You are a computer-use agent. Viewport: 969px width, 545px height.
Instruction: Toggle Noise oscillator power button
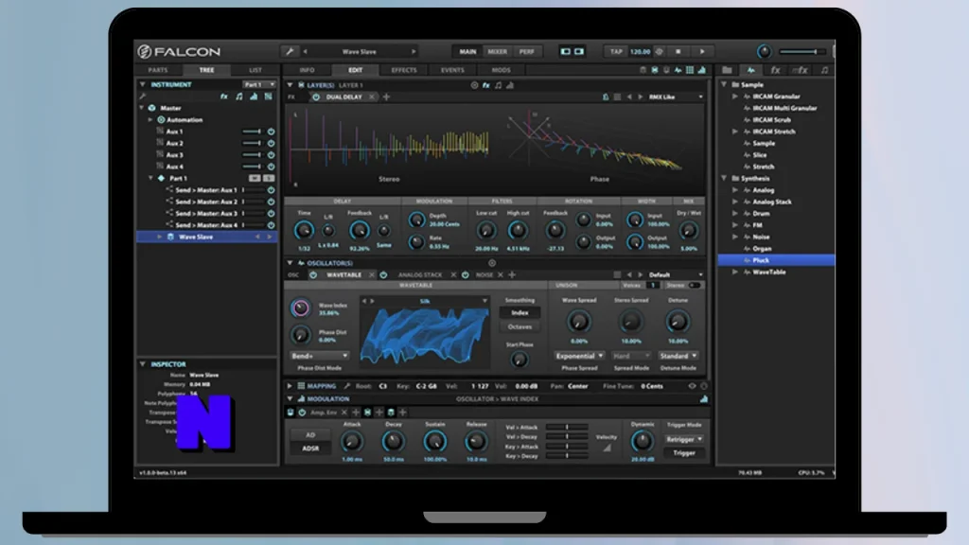(466, 275)
